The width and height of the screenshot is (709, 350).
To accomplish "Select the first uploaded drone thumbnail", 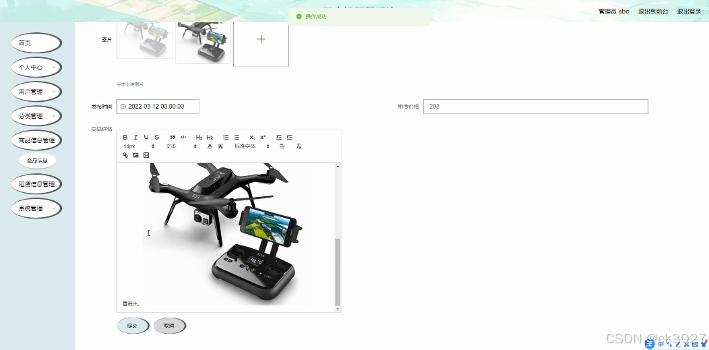I will (144, 40).
